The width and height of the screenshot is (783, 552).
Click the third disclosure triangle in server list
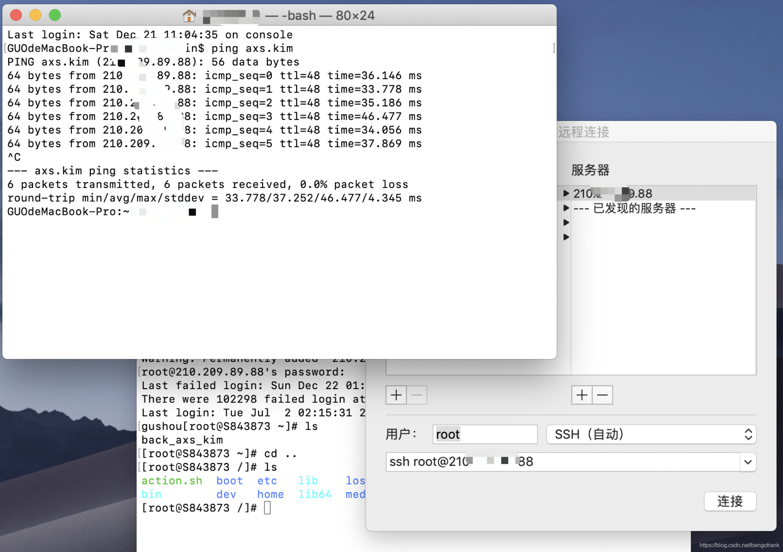tap(566, 222)
